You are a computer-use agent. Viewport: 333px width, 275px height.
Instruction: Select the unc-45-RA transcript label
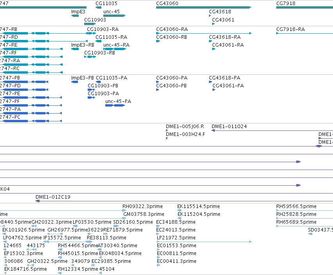tap(116, 45)
